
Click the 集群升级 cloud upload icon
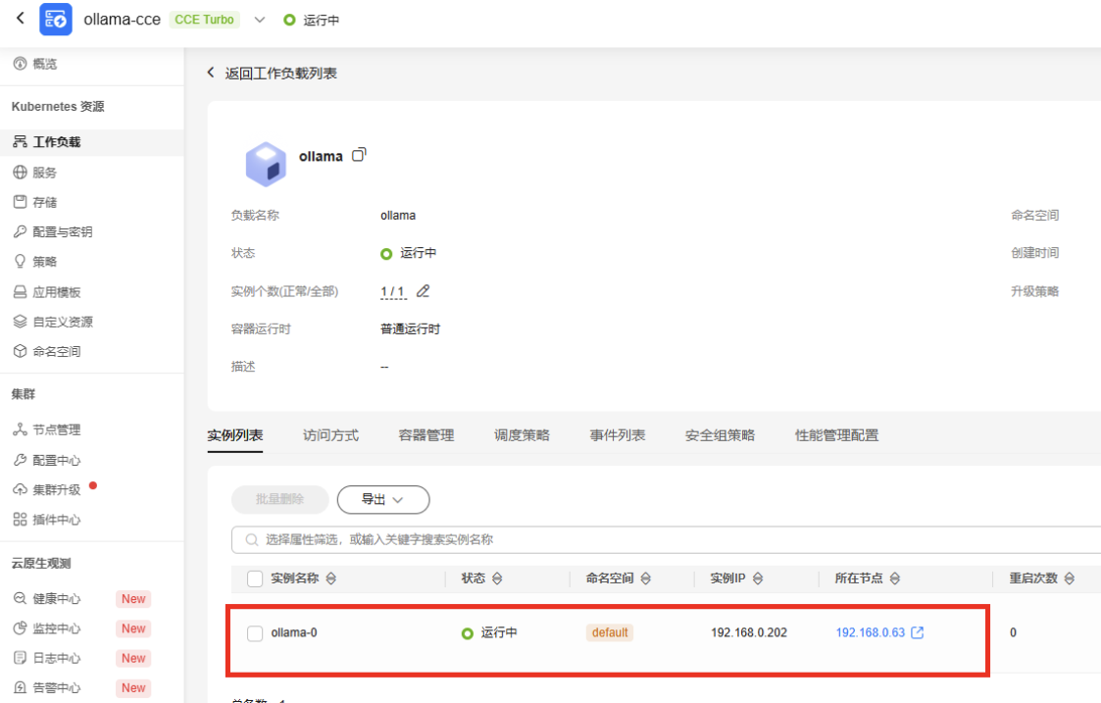pyautogui.click(x=20, y=489)
